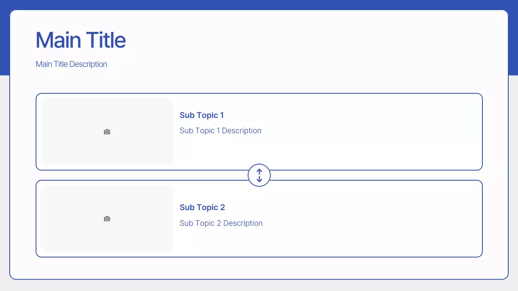Select the "Main Title Description" subtitle text
The height and width of the screenshot is (291, 518).
click(x=71, y=64)
